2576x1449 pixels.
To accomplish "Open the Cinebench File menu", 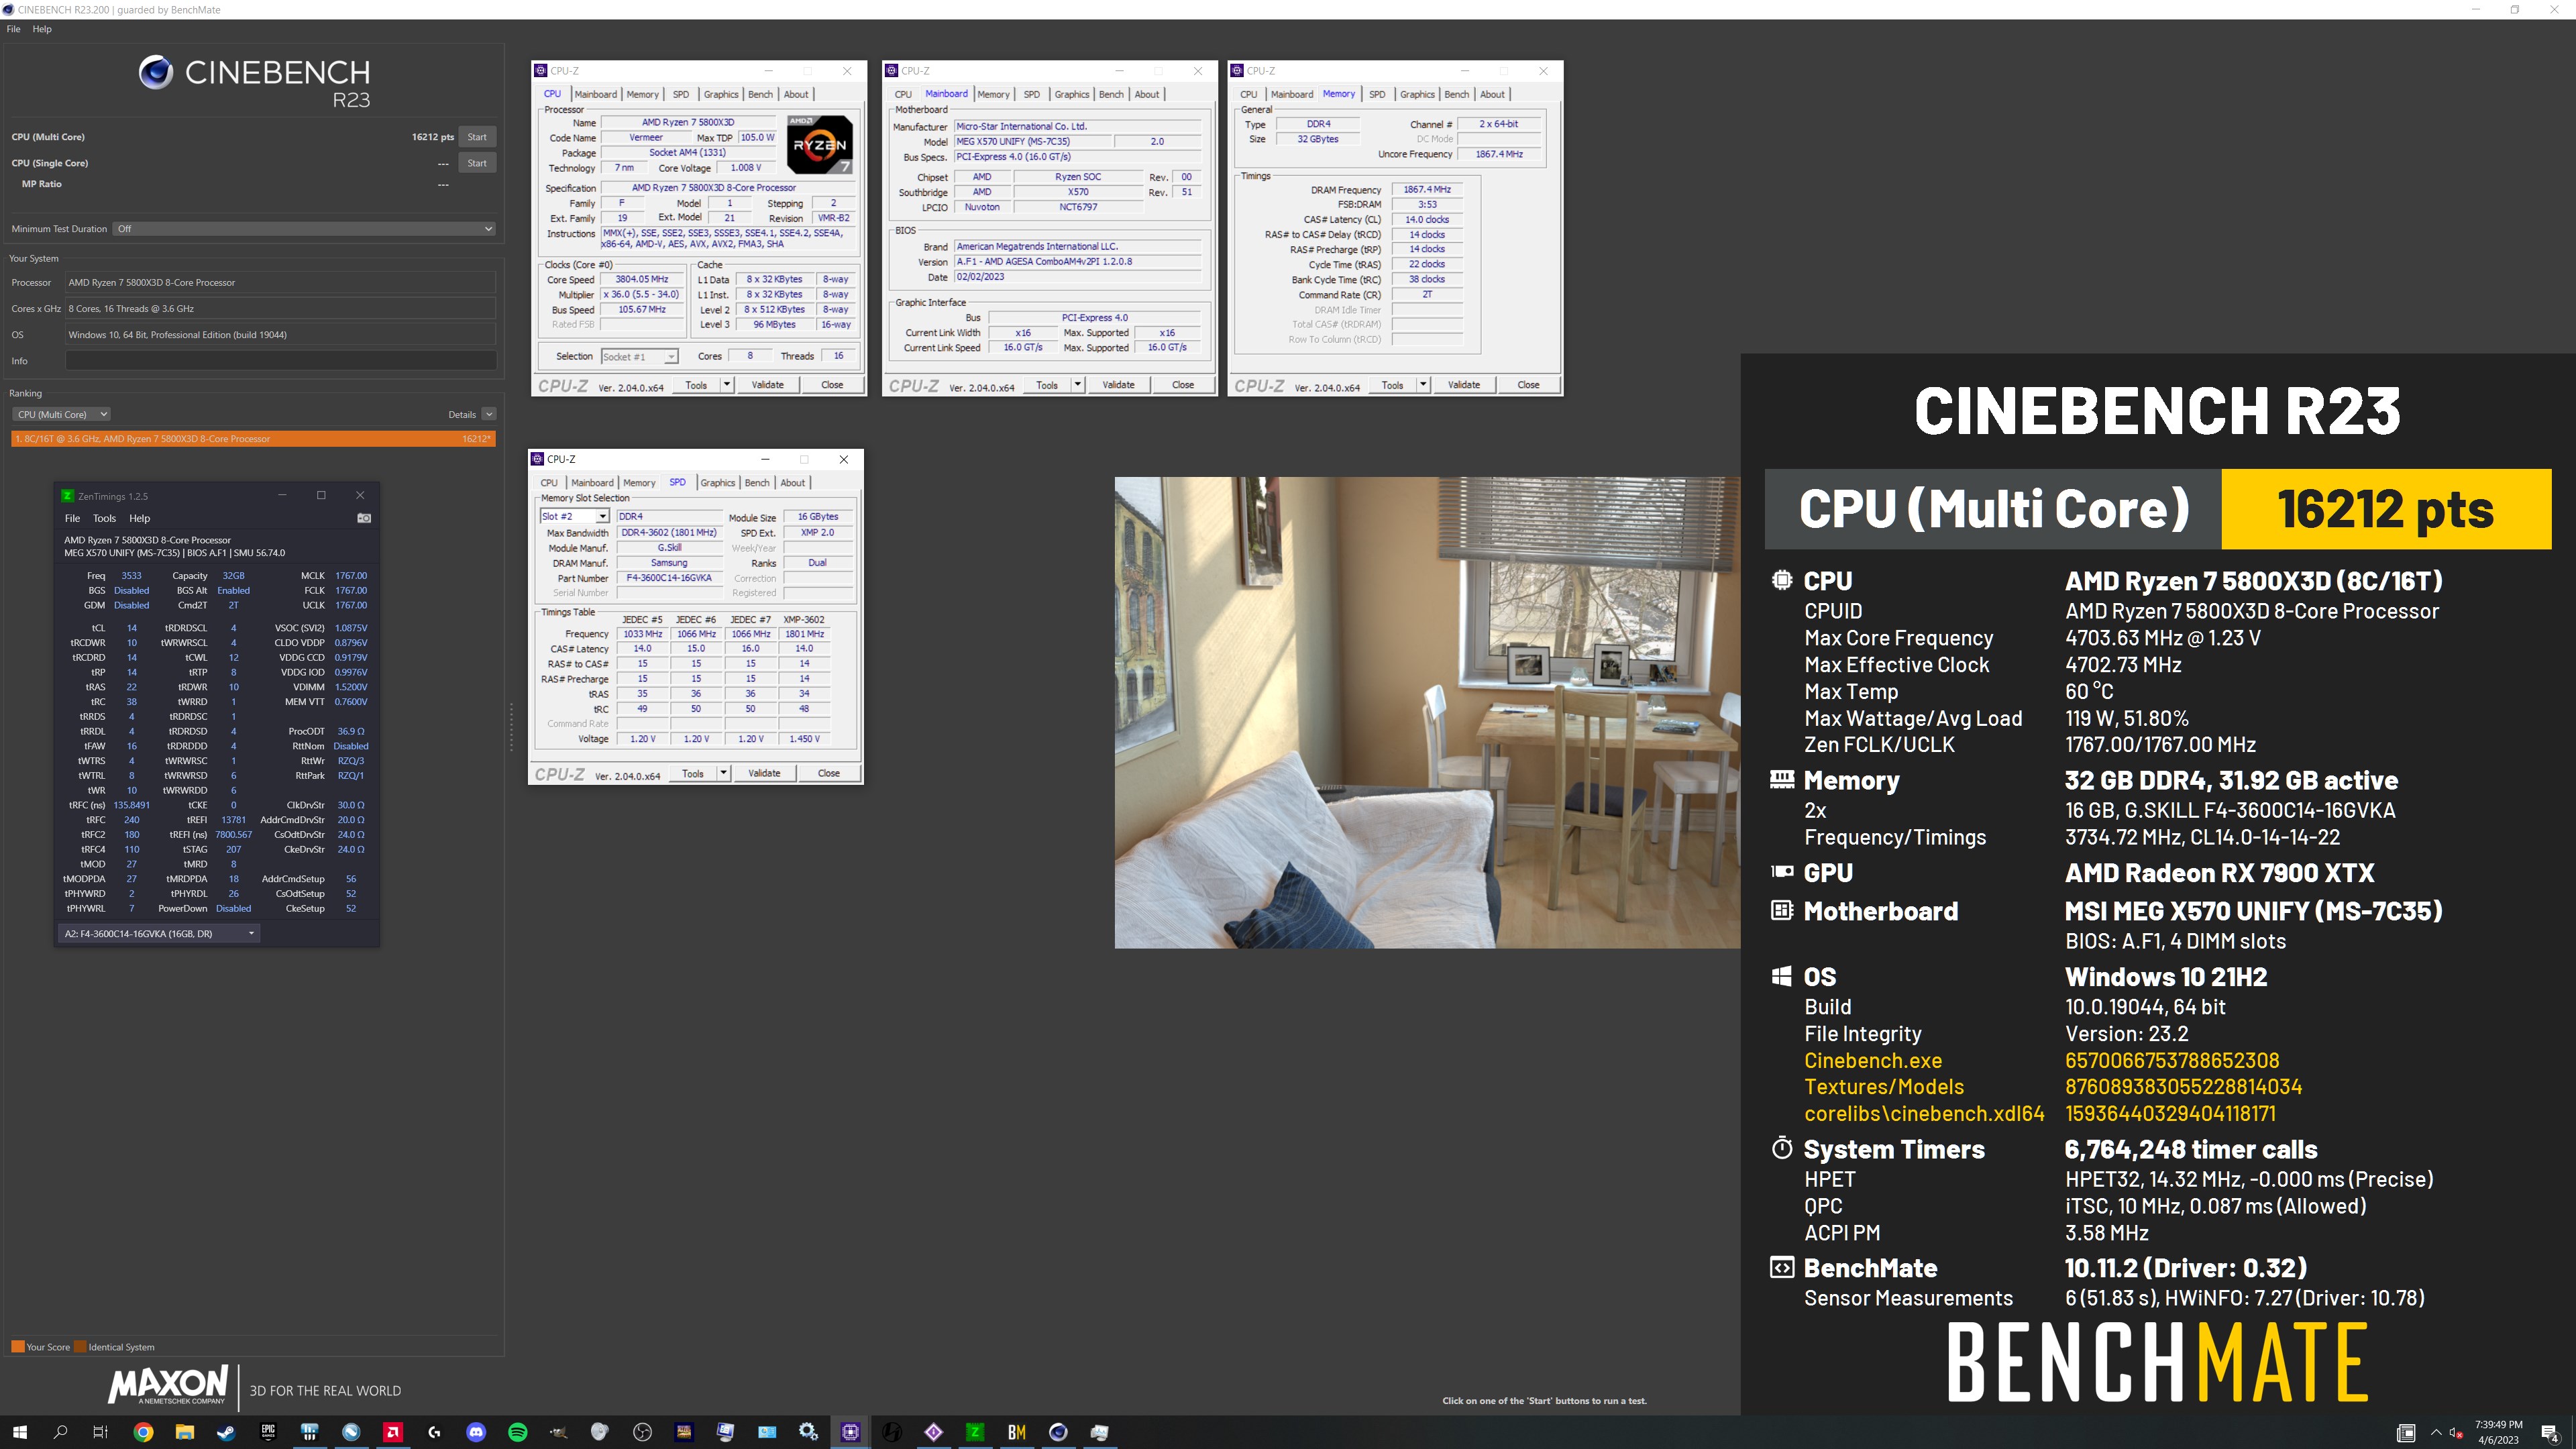I will pyautogui.click(x=13, y=29).
